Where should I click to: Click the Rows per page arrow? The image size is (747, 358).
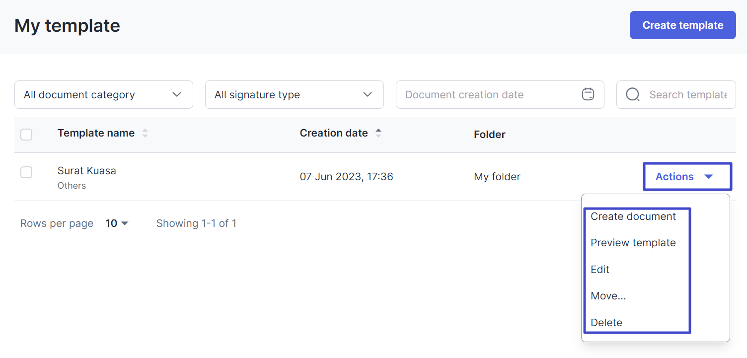tap(125, 223)
